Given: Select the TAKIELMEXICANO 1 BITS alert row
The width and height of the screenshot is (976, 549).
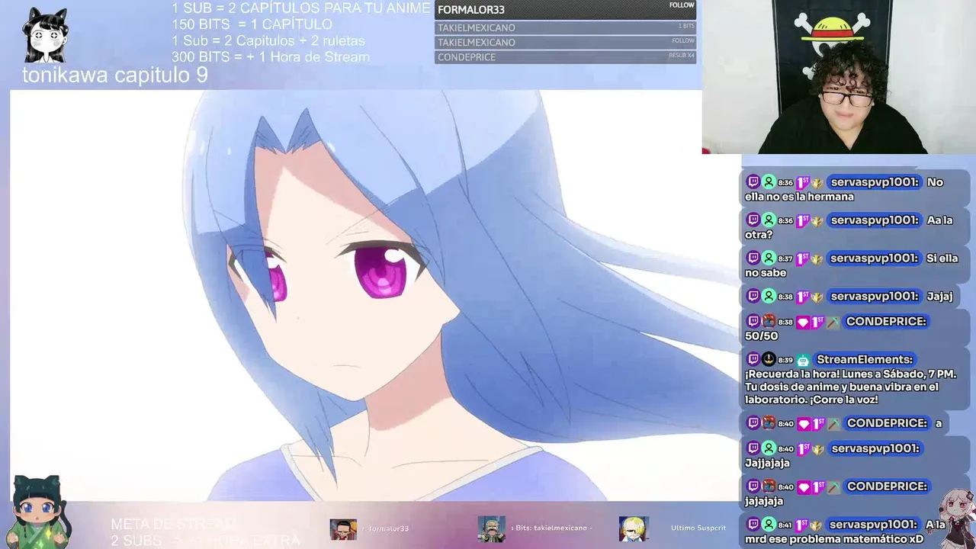Looking at the screenshot, I should (565, 27).
